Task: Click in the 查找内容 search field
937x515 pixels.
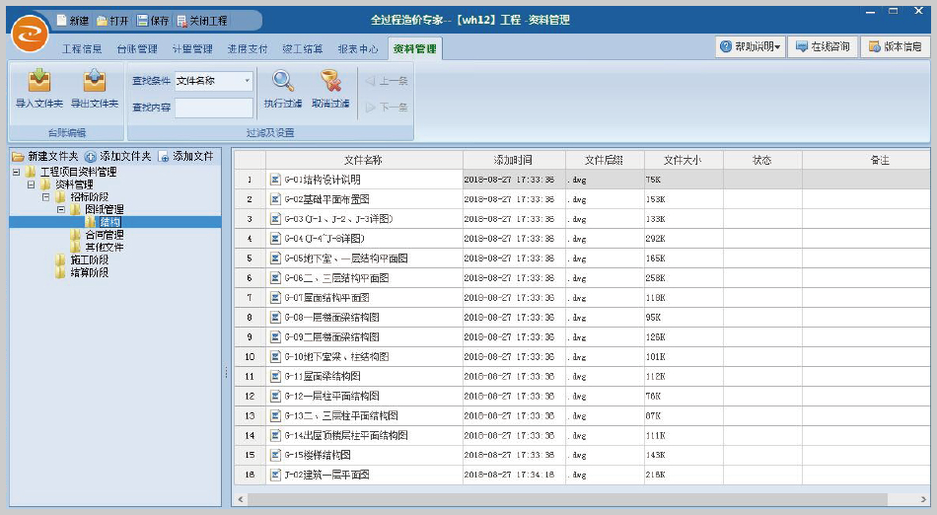Action: click(214, 108)
